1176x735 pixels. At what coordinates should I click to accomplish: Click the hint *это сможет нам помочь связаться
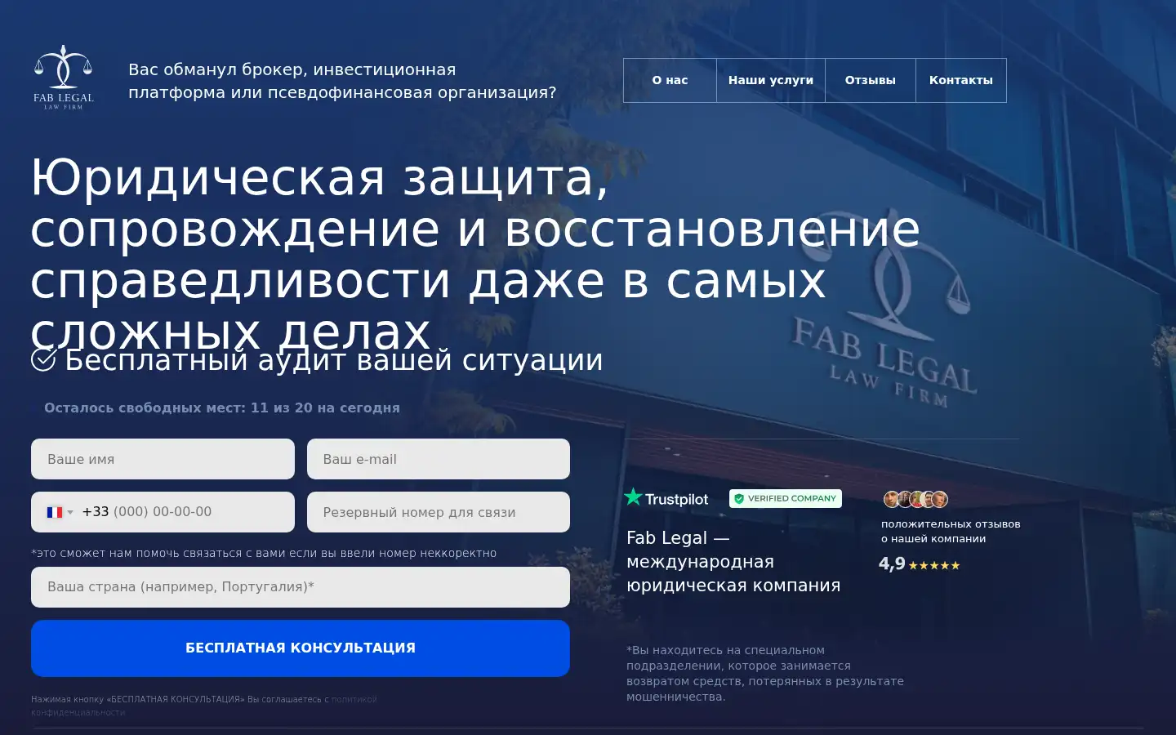[264, 553]
